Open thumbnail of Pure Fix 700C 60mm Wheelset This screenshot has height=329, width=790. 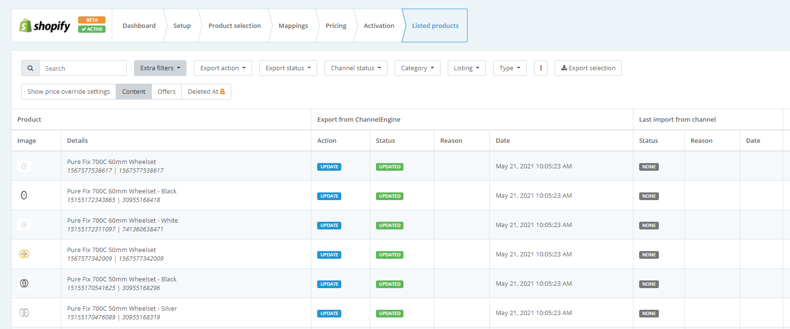pyautogui.click(x=24, y=166)
